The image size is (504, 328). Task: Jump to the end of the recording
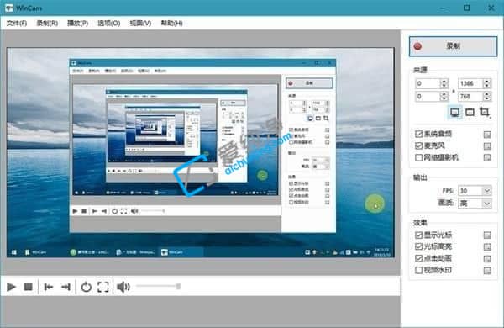(66, 287)
